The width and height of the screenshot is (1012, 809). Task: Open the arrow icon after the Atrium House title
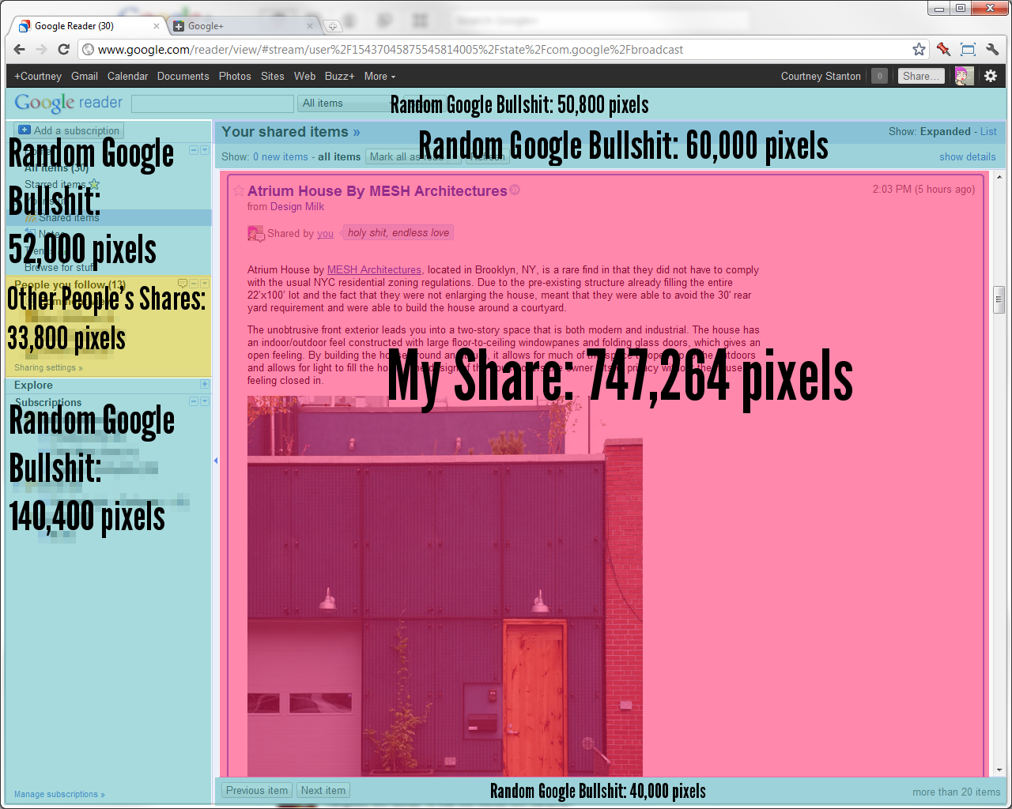click(515, 190)
